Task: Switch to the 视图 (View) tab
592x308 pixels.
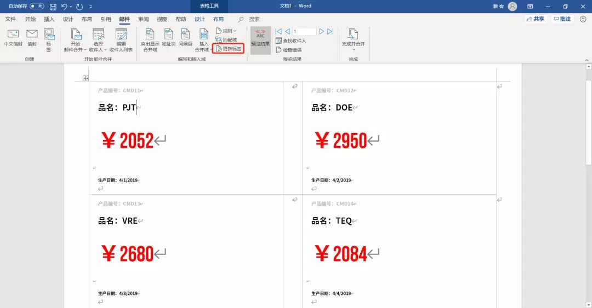Action: (x=162, y=19)
